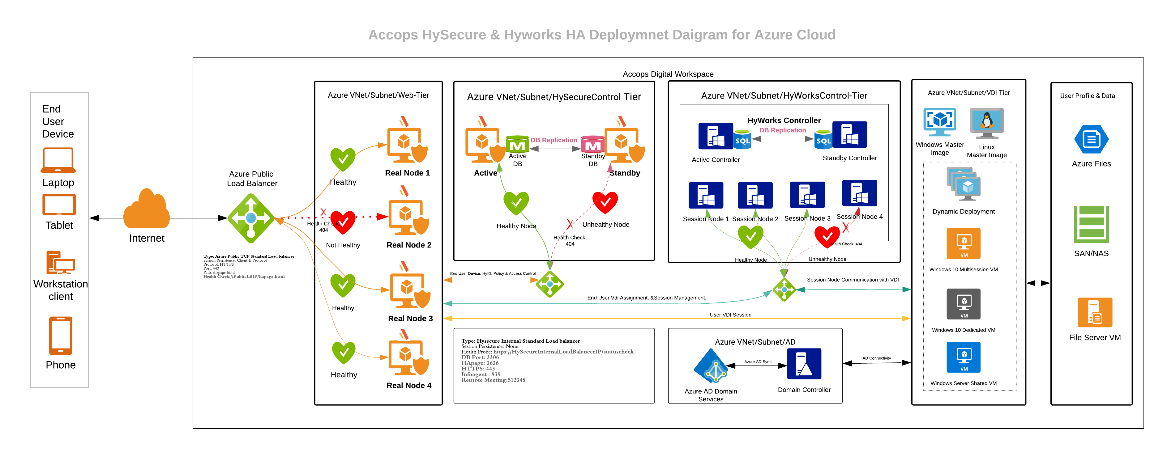Click the Dynamic Deployment icon
Viewport: 1167px width, 452px height.
click(964, 184)
